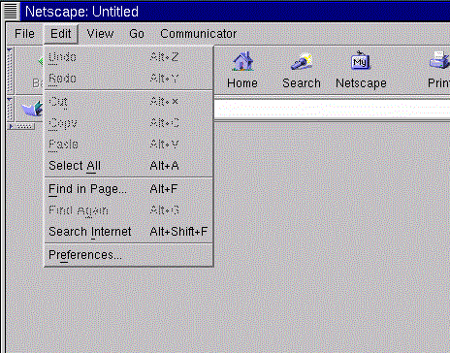Screen dimensions: 450x353
Task: Open the window menu icon in title bar
Action: tap(11, 11)
